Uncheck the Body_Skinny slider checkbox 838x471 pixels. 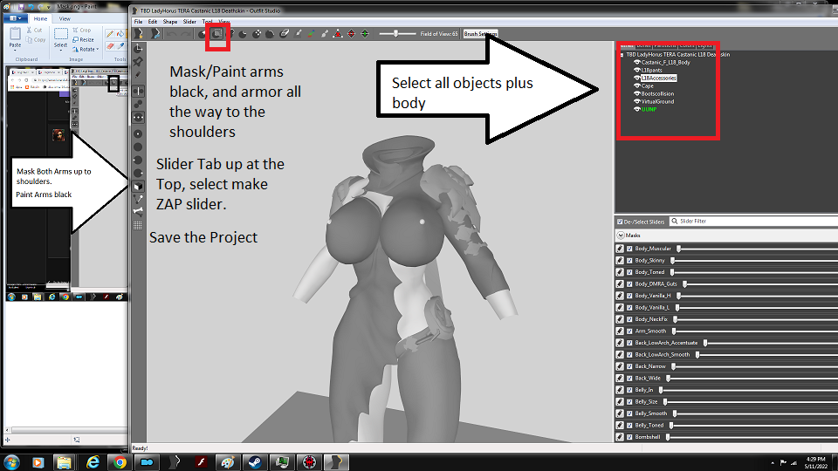[x=629, y=260]
